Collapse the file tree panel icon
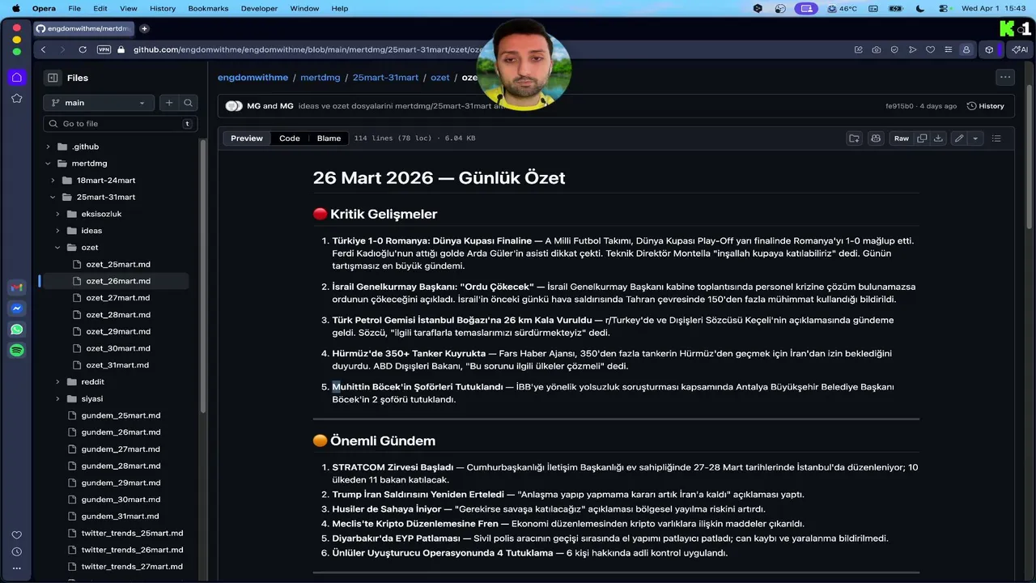The image size is (1036, 583). [x=53, y=78]
